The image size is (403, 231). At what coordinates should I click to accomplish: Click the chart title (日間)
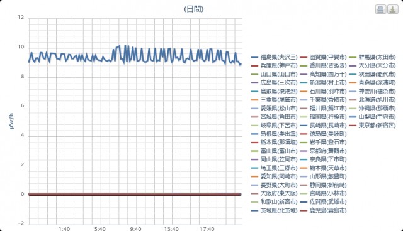pyautogui.click(x=194, y=9)
